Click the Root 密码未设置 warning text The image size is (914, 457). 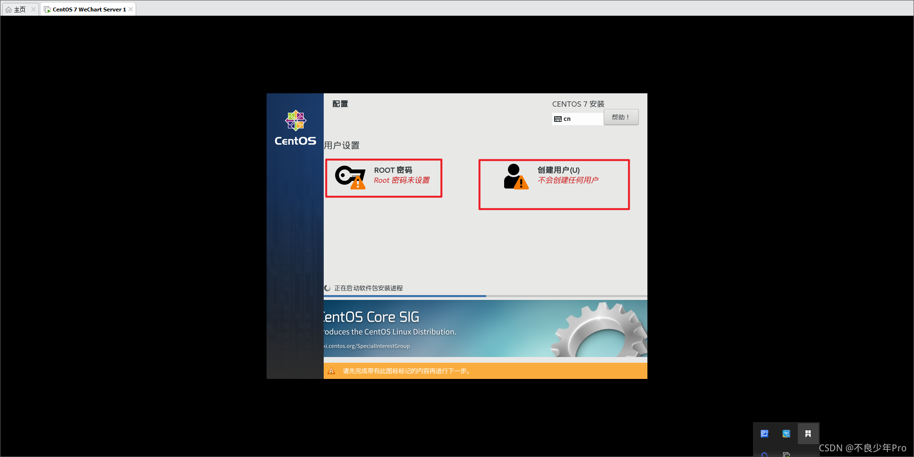[x=402, y=180]
